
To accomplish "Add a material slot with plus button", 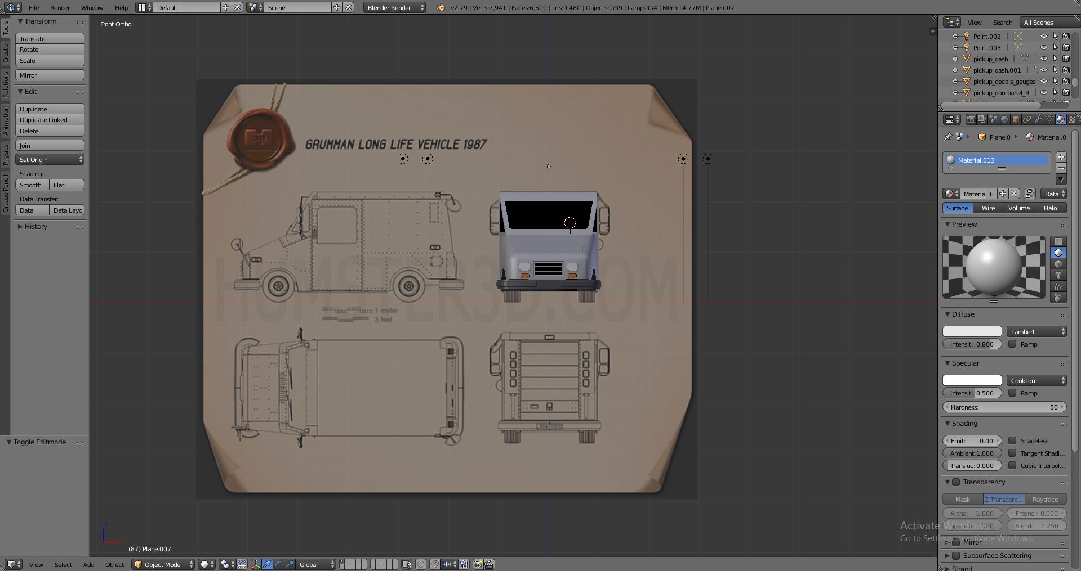I will pos(1061,157).
